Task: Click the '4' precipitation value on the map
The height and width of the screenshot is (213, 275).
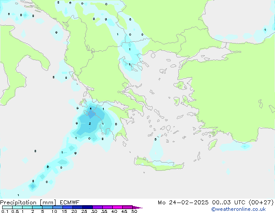Action: [x=91, y=108]
